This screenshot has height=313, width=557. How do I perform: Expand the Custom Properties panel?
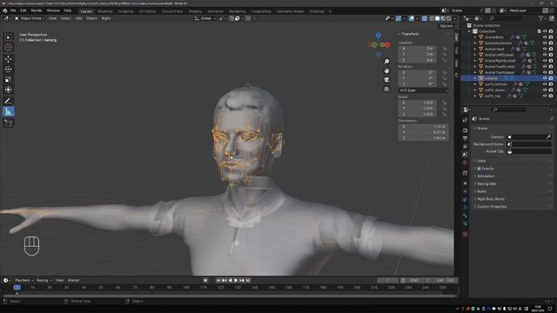coord(492,207)
